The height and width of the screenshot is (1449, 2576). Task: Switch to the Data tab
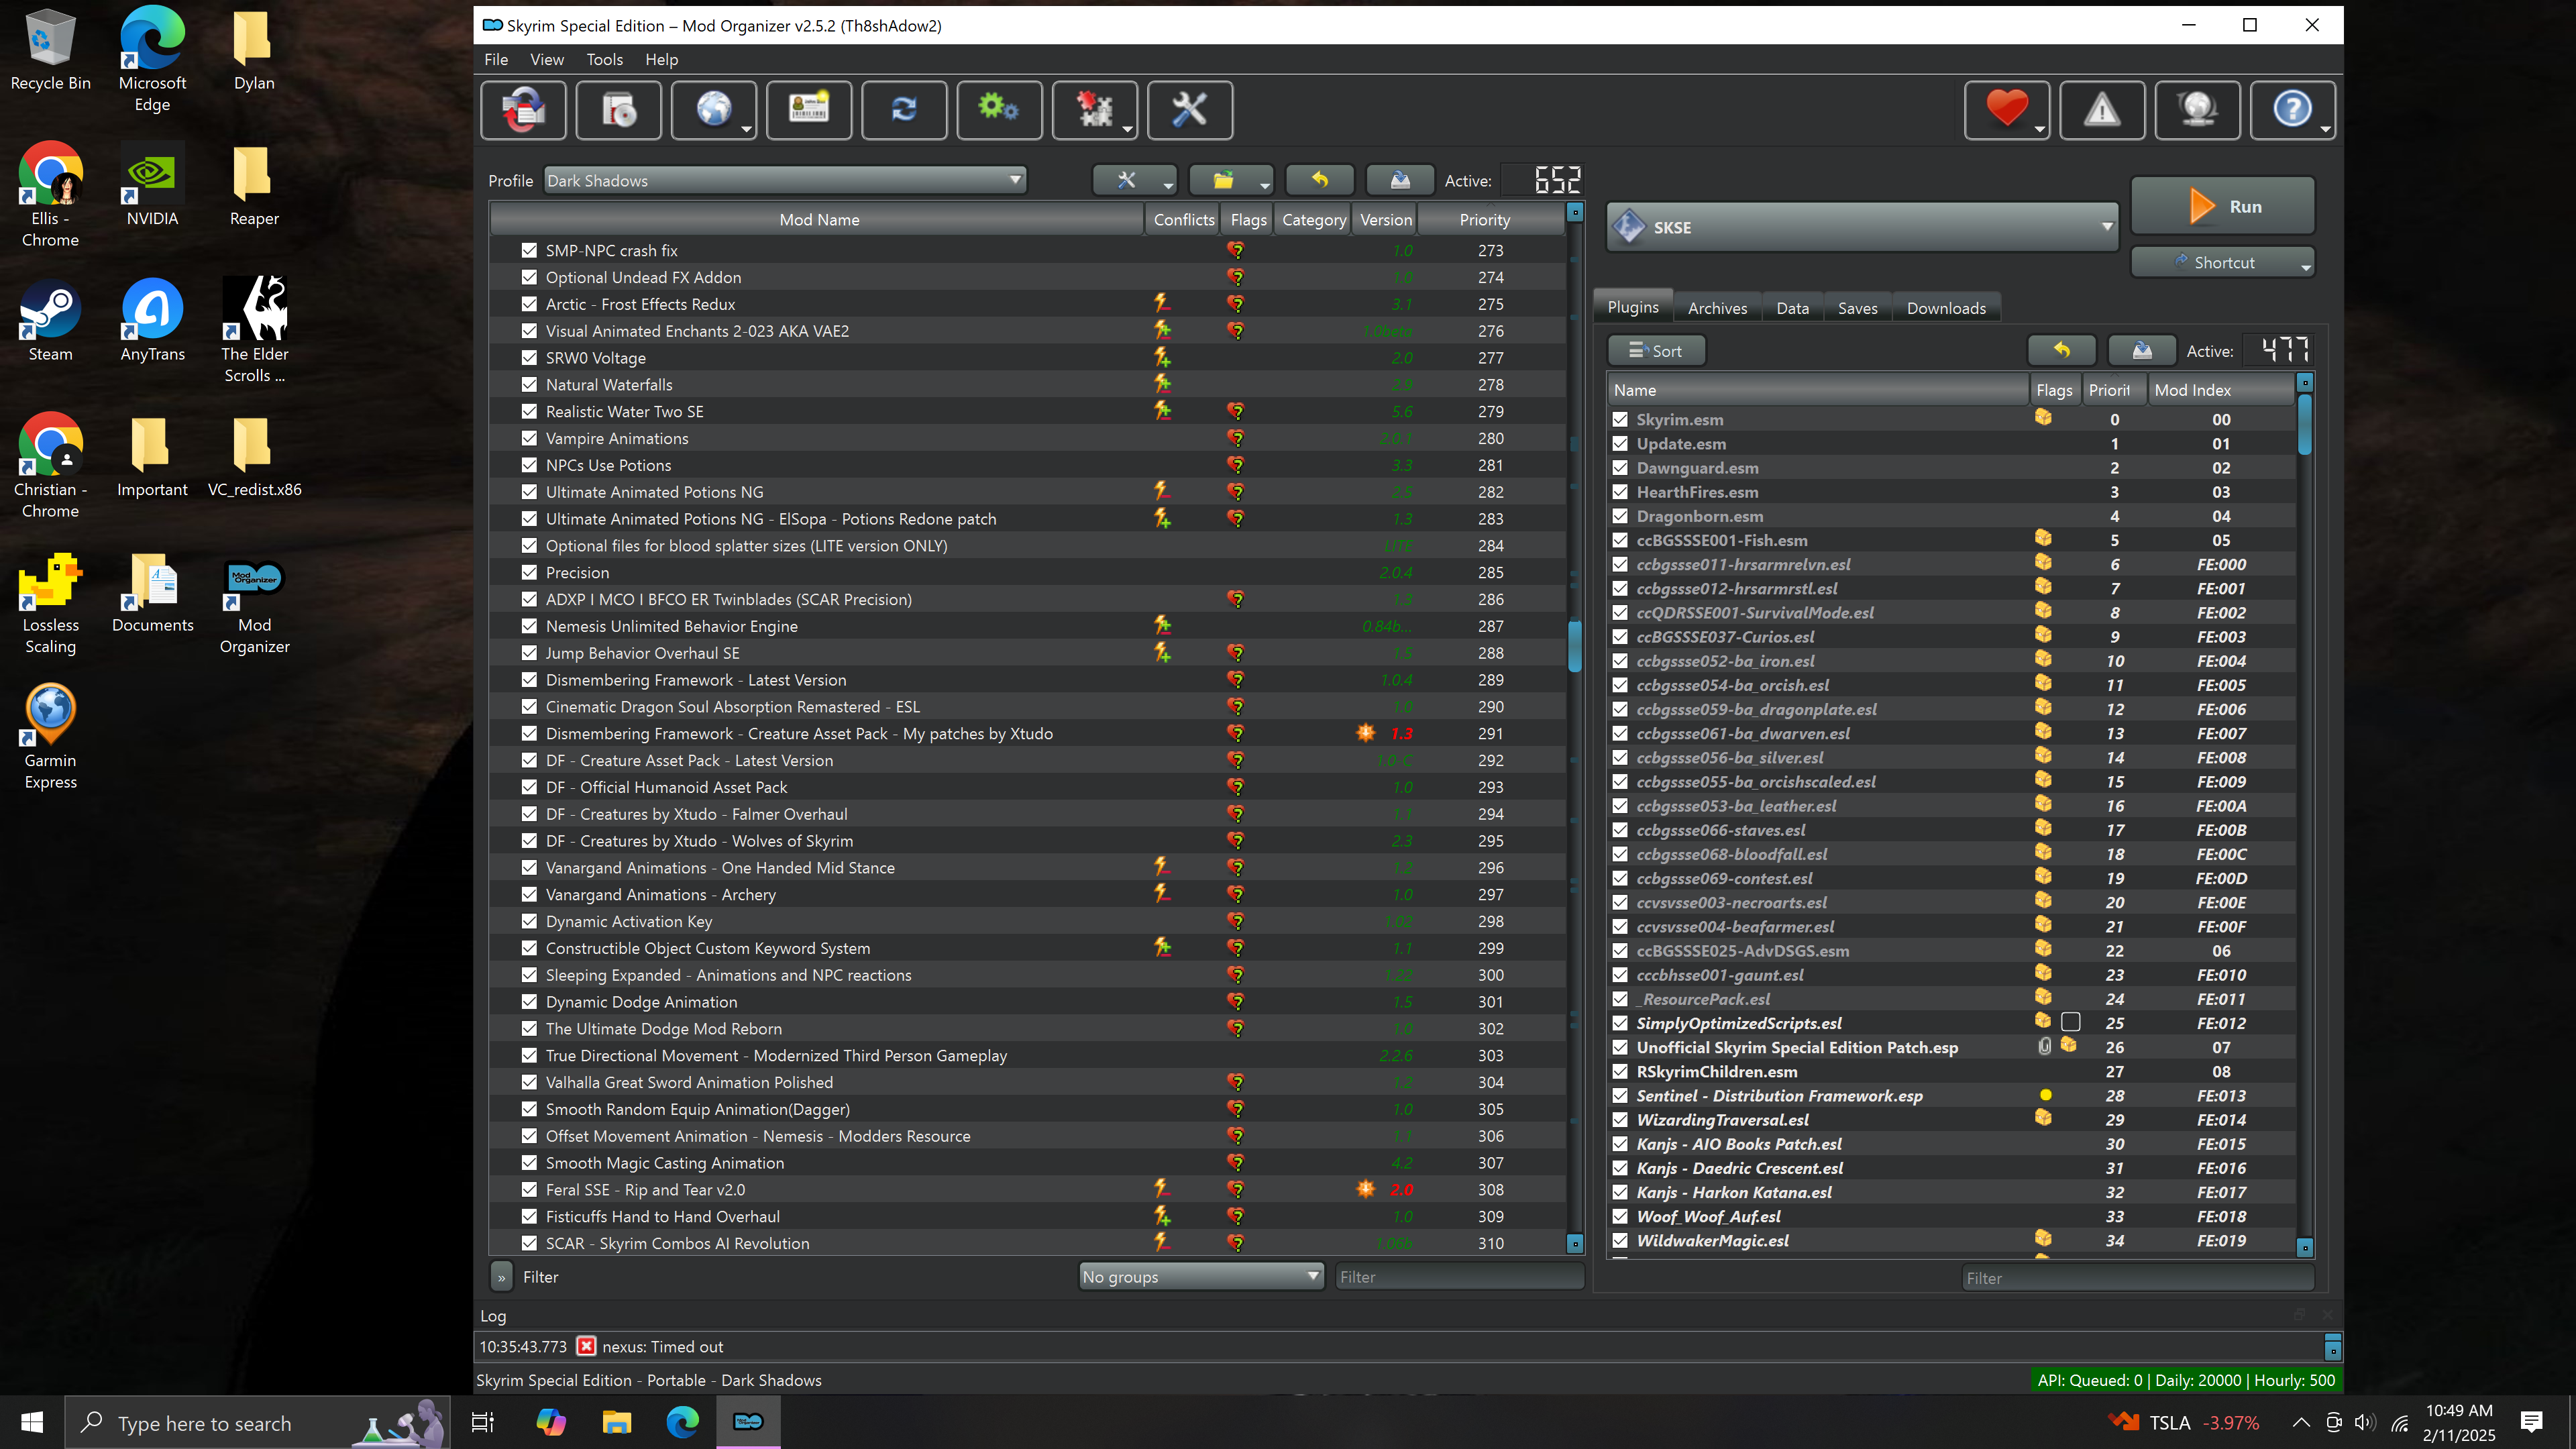(x=1792, y=308)
